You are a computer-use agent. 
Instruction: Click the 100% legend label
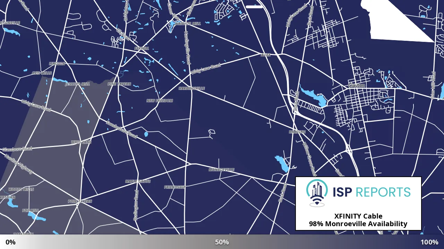click(x=429, y=242)
